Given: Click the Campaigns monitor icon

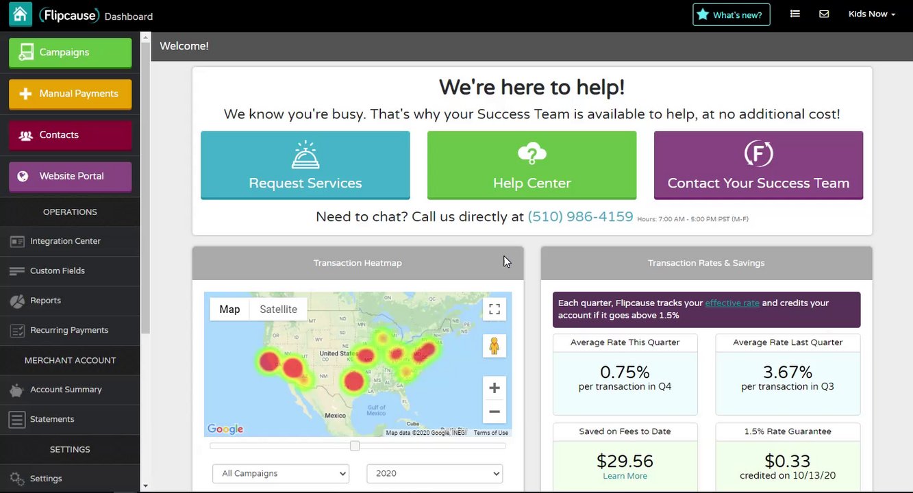Looking at the screenshot, I should (26, 52).
